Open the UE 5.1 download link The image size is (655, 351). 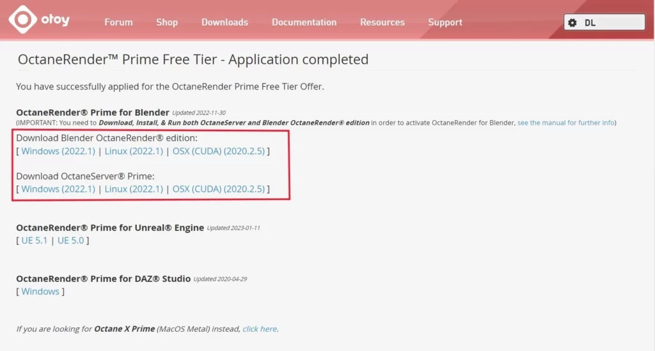35,240
